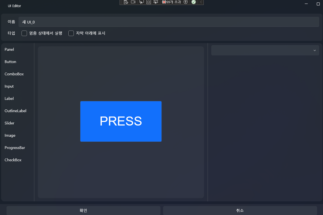Enable the 멈춤 상태에서 실행 checkbox

24,33
